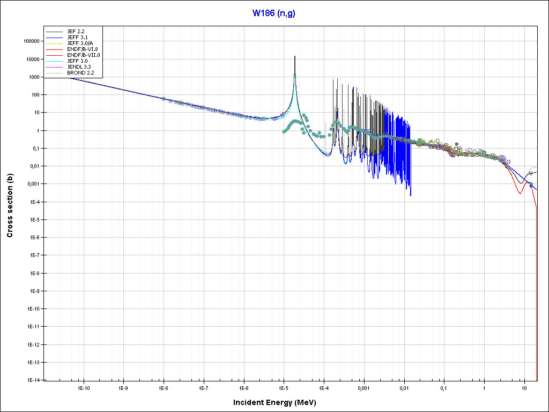Click the blue JEFF 3.1 legend line

click(55, 38)
